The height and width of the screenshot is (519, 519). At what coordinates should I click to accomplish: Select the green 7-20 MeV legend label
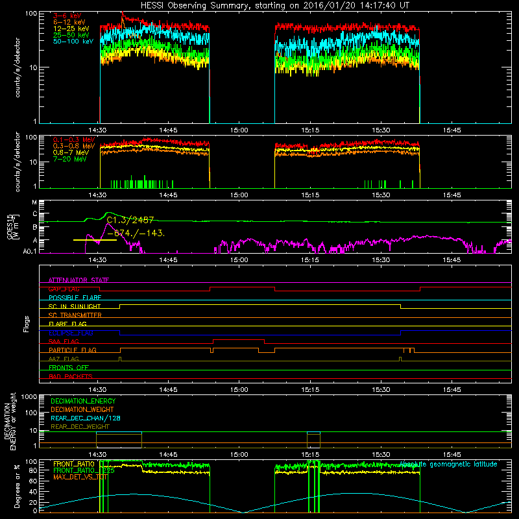(x=69, y=159)
